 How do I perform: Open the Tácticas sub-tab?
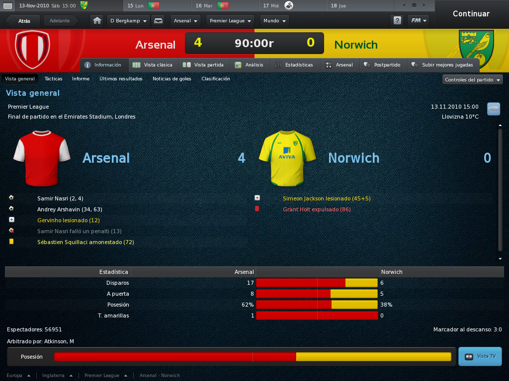tap(53, 79)
